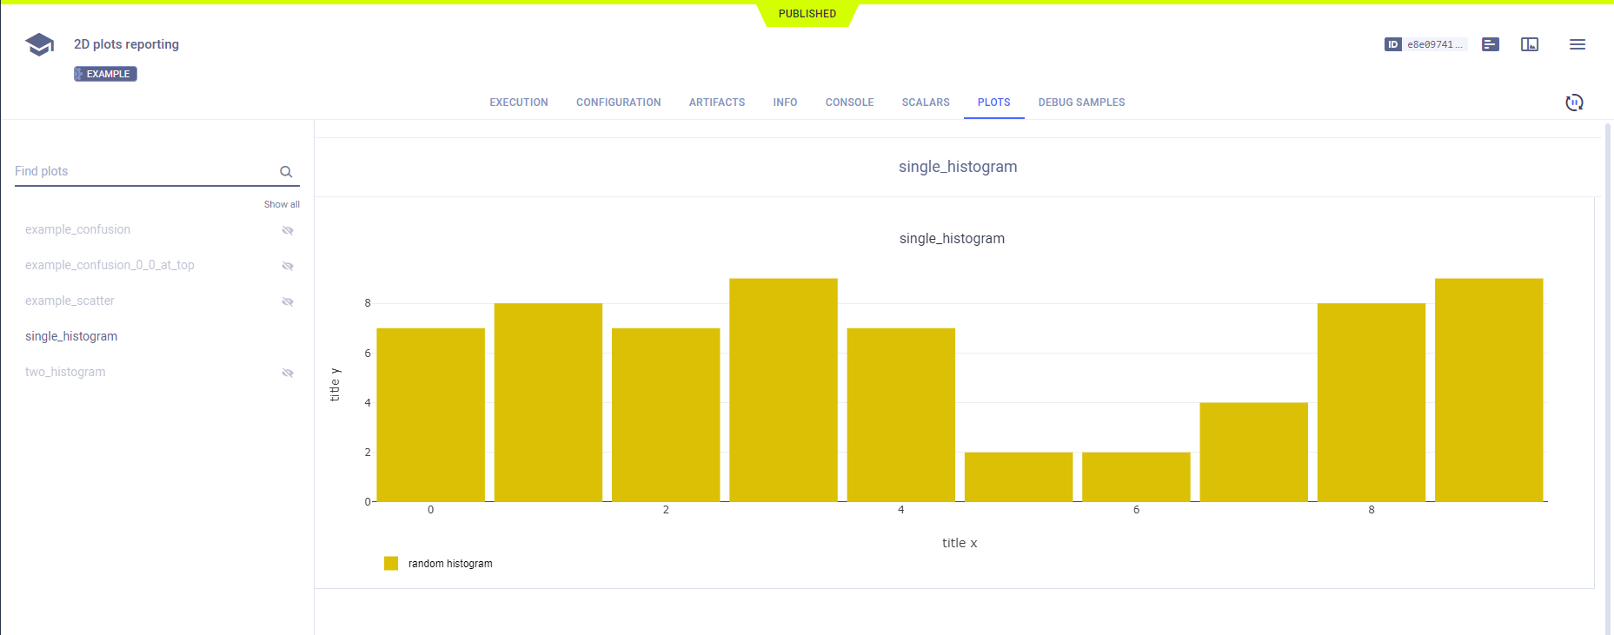Viewport: 1614px width, 635px height.
Task: Switch to the split info panel view icon
Action: coord(1529,44)
